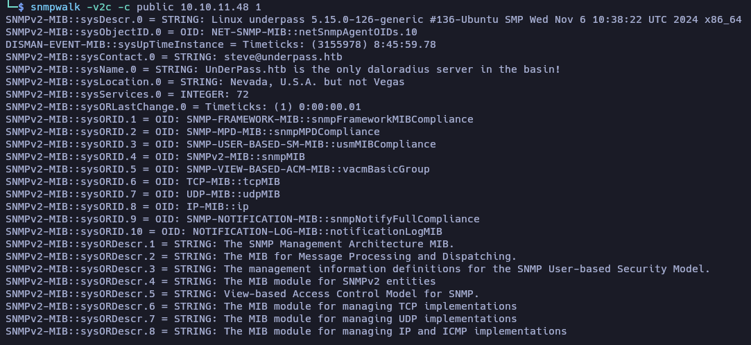
Task: Click the usmMIBCompliance OID entry
Action: 311,144
